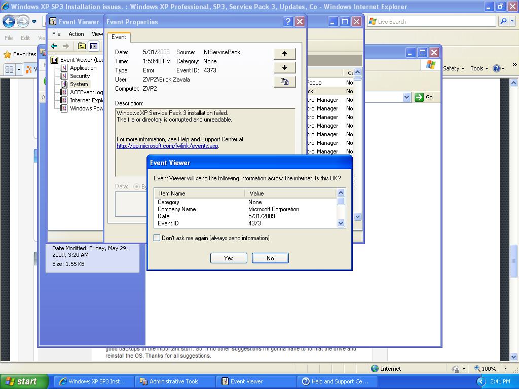The image size is (519, 389).
Task: Click the Yes button
Action: coord(229,258)
